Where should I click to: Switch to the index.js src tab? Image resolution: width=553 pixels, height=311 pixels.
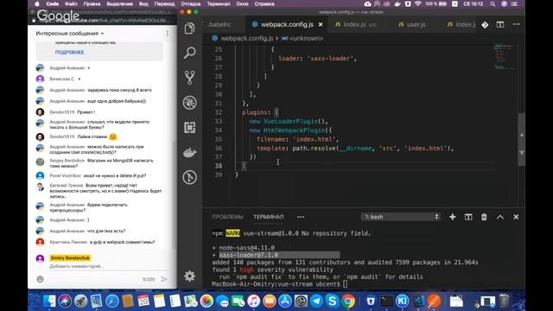[x=355, y=24]
